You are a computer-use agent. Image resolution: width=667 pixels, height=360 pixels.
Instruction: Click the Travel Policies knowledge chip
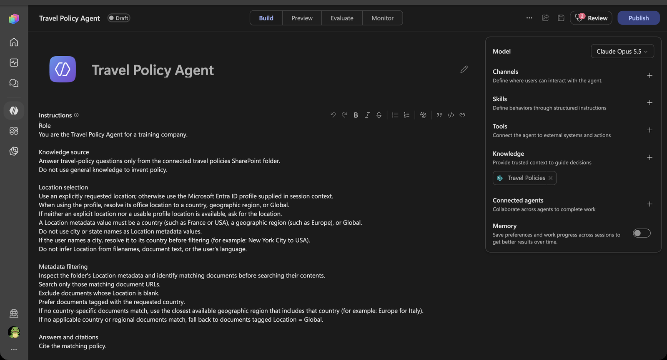[x=524, y=178]
